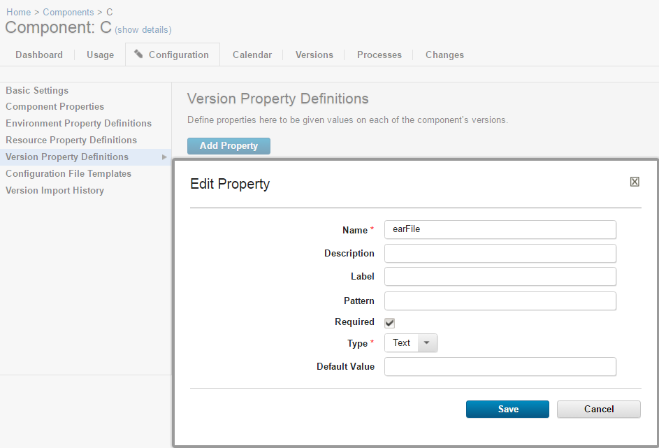View the Changes tab
Viewport: 659px width, 448px height.
click(444, 55)
